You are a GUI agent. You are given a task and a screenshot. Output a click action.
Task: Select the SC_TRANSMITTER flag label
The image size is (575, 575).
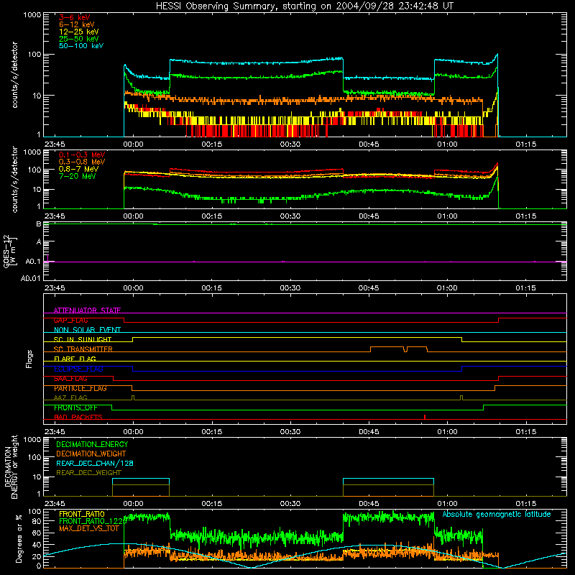click(83, 349)
